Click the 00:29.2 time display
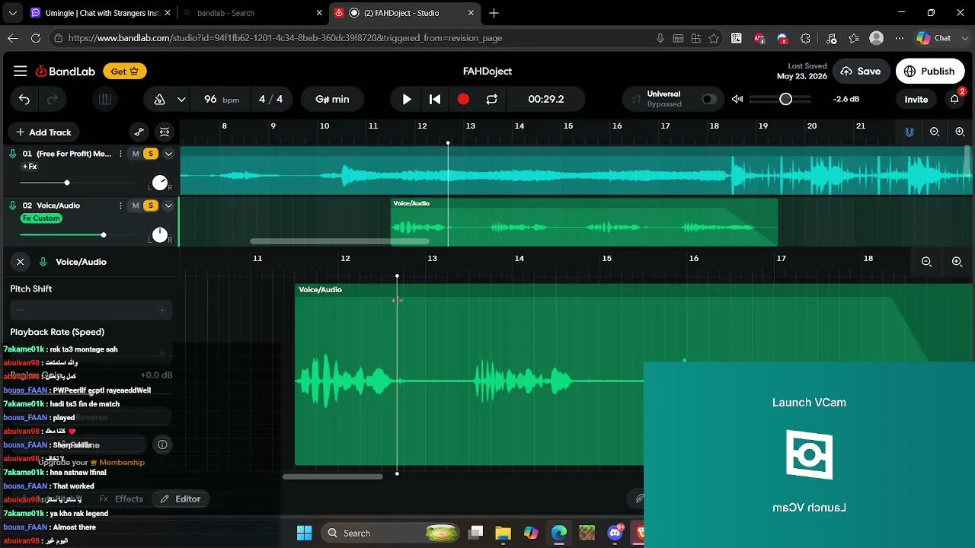Screen dimensions: 975x548 pyautogui.click(x=546, y=99)
